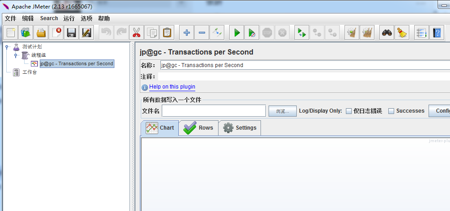Click the Help question mark toolbar icon
450x211 pixels.
coord(437,33)
